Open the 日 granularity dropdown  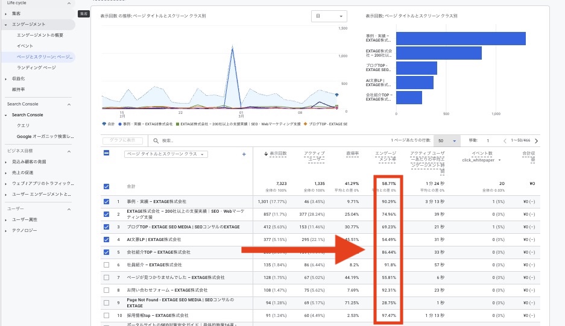point(329,16)
